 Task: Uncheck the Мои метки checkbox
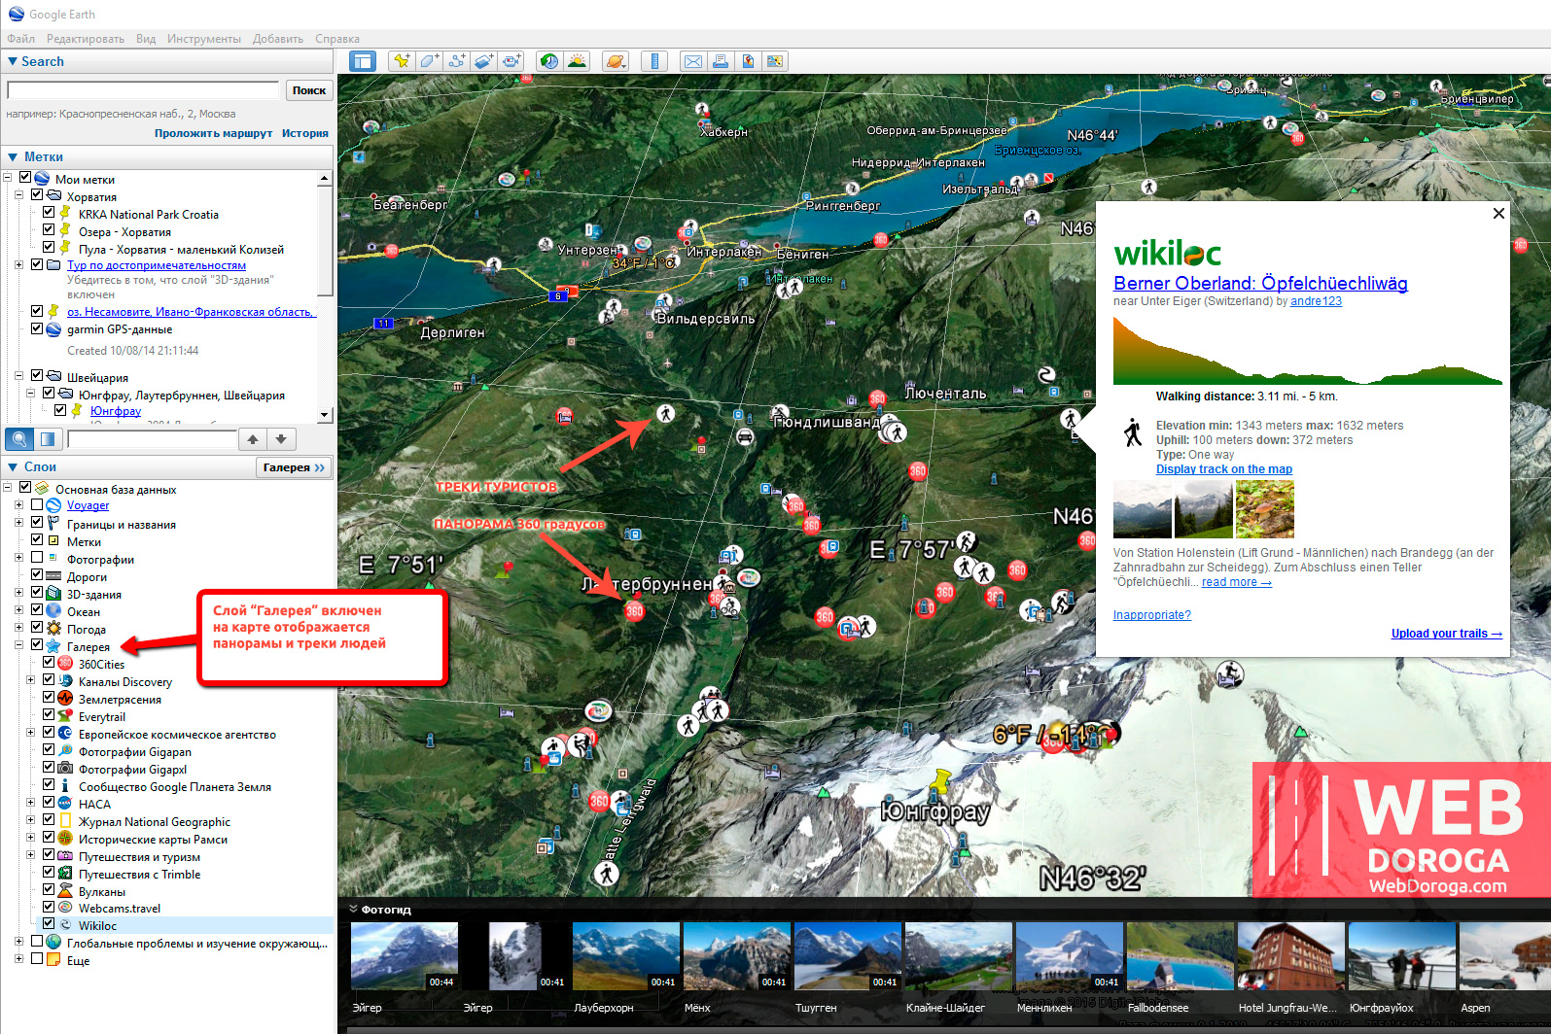click(x=25, y=178)
